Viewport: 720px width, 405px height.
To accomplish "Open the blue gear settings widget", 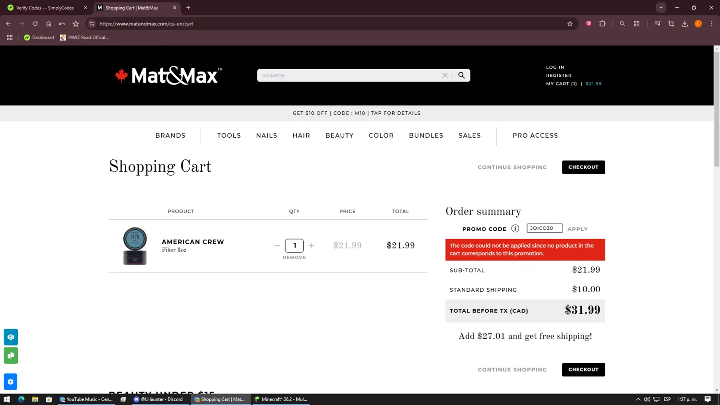I will (11, 382).
